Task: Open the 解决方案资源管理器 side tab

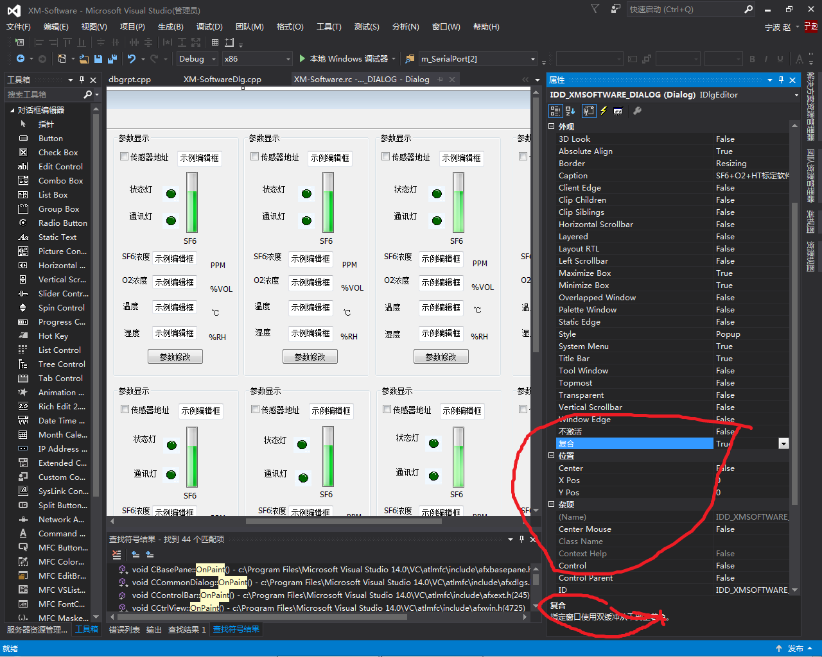Action: [x=810, y=107]
